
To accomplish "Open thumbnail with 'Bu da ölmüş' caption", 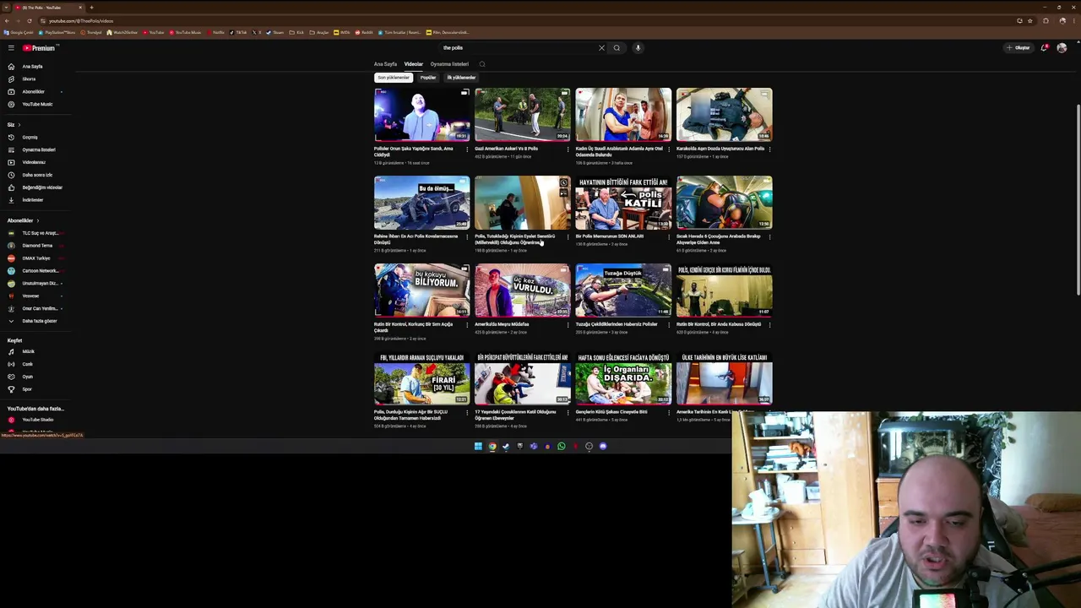I will click(421, 203).
